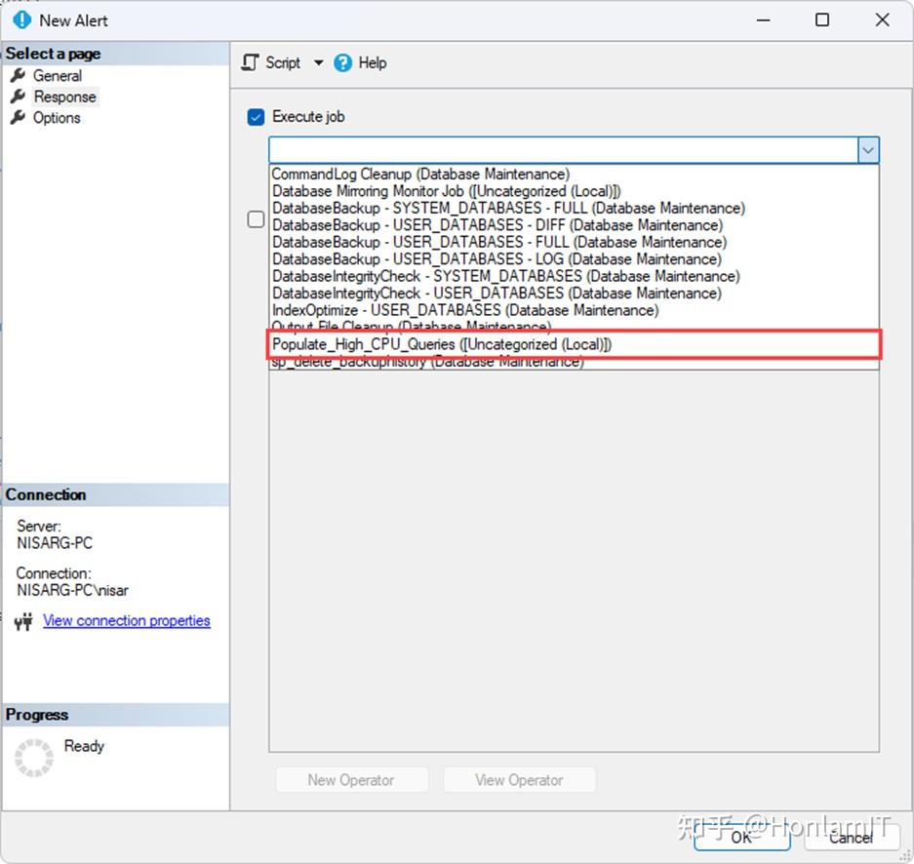
Task: Click the wrench icon beside Options
Action: tap(20, 118)
